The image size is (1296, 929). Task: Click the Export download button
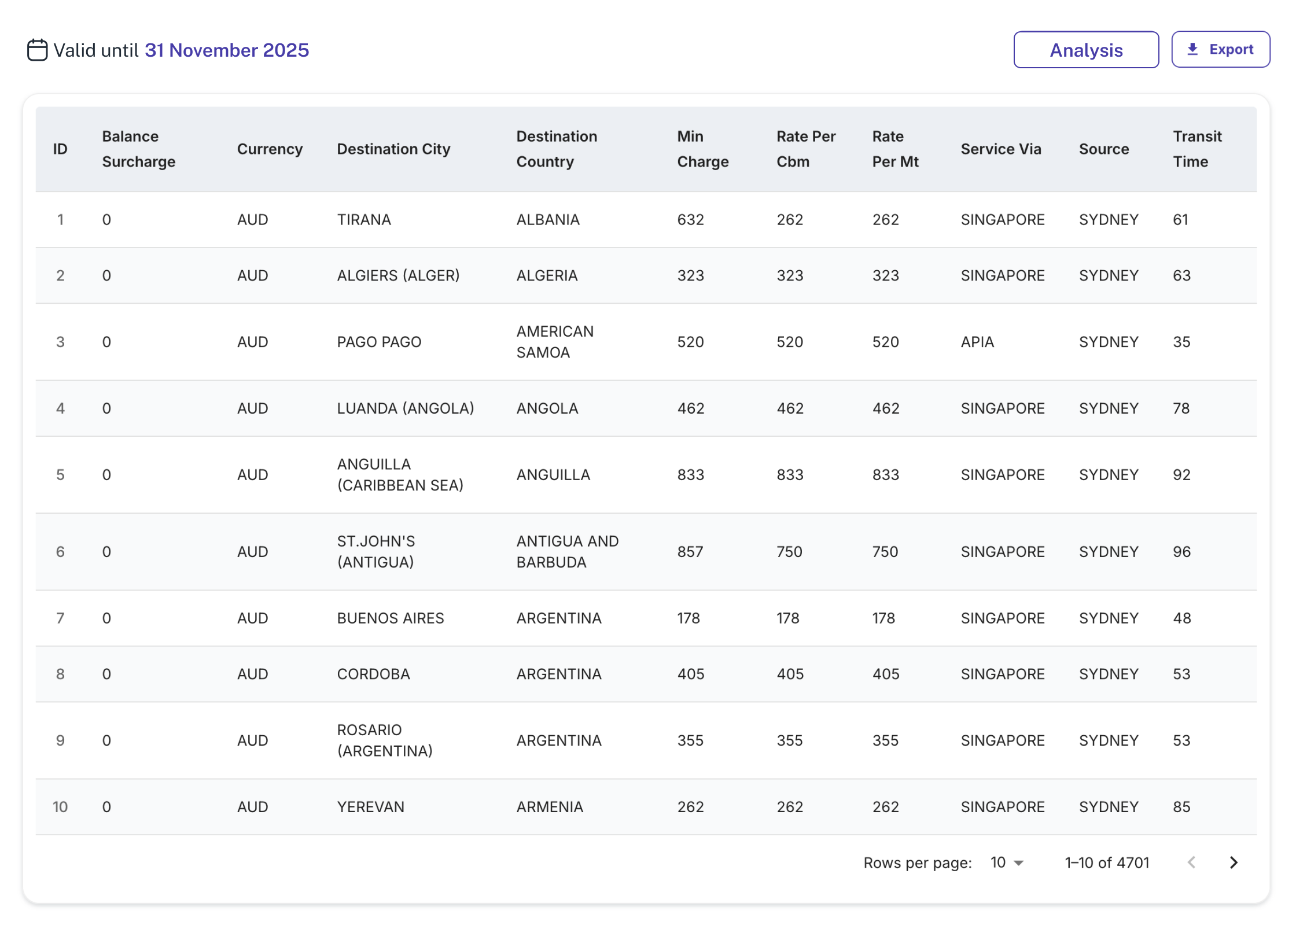click(x=1220, y=50)
